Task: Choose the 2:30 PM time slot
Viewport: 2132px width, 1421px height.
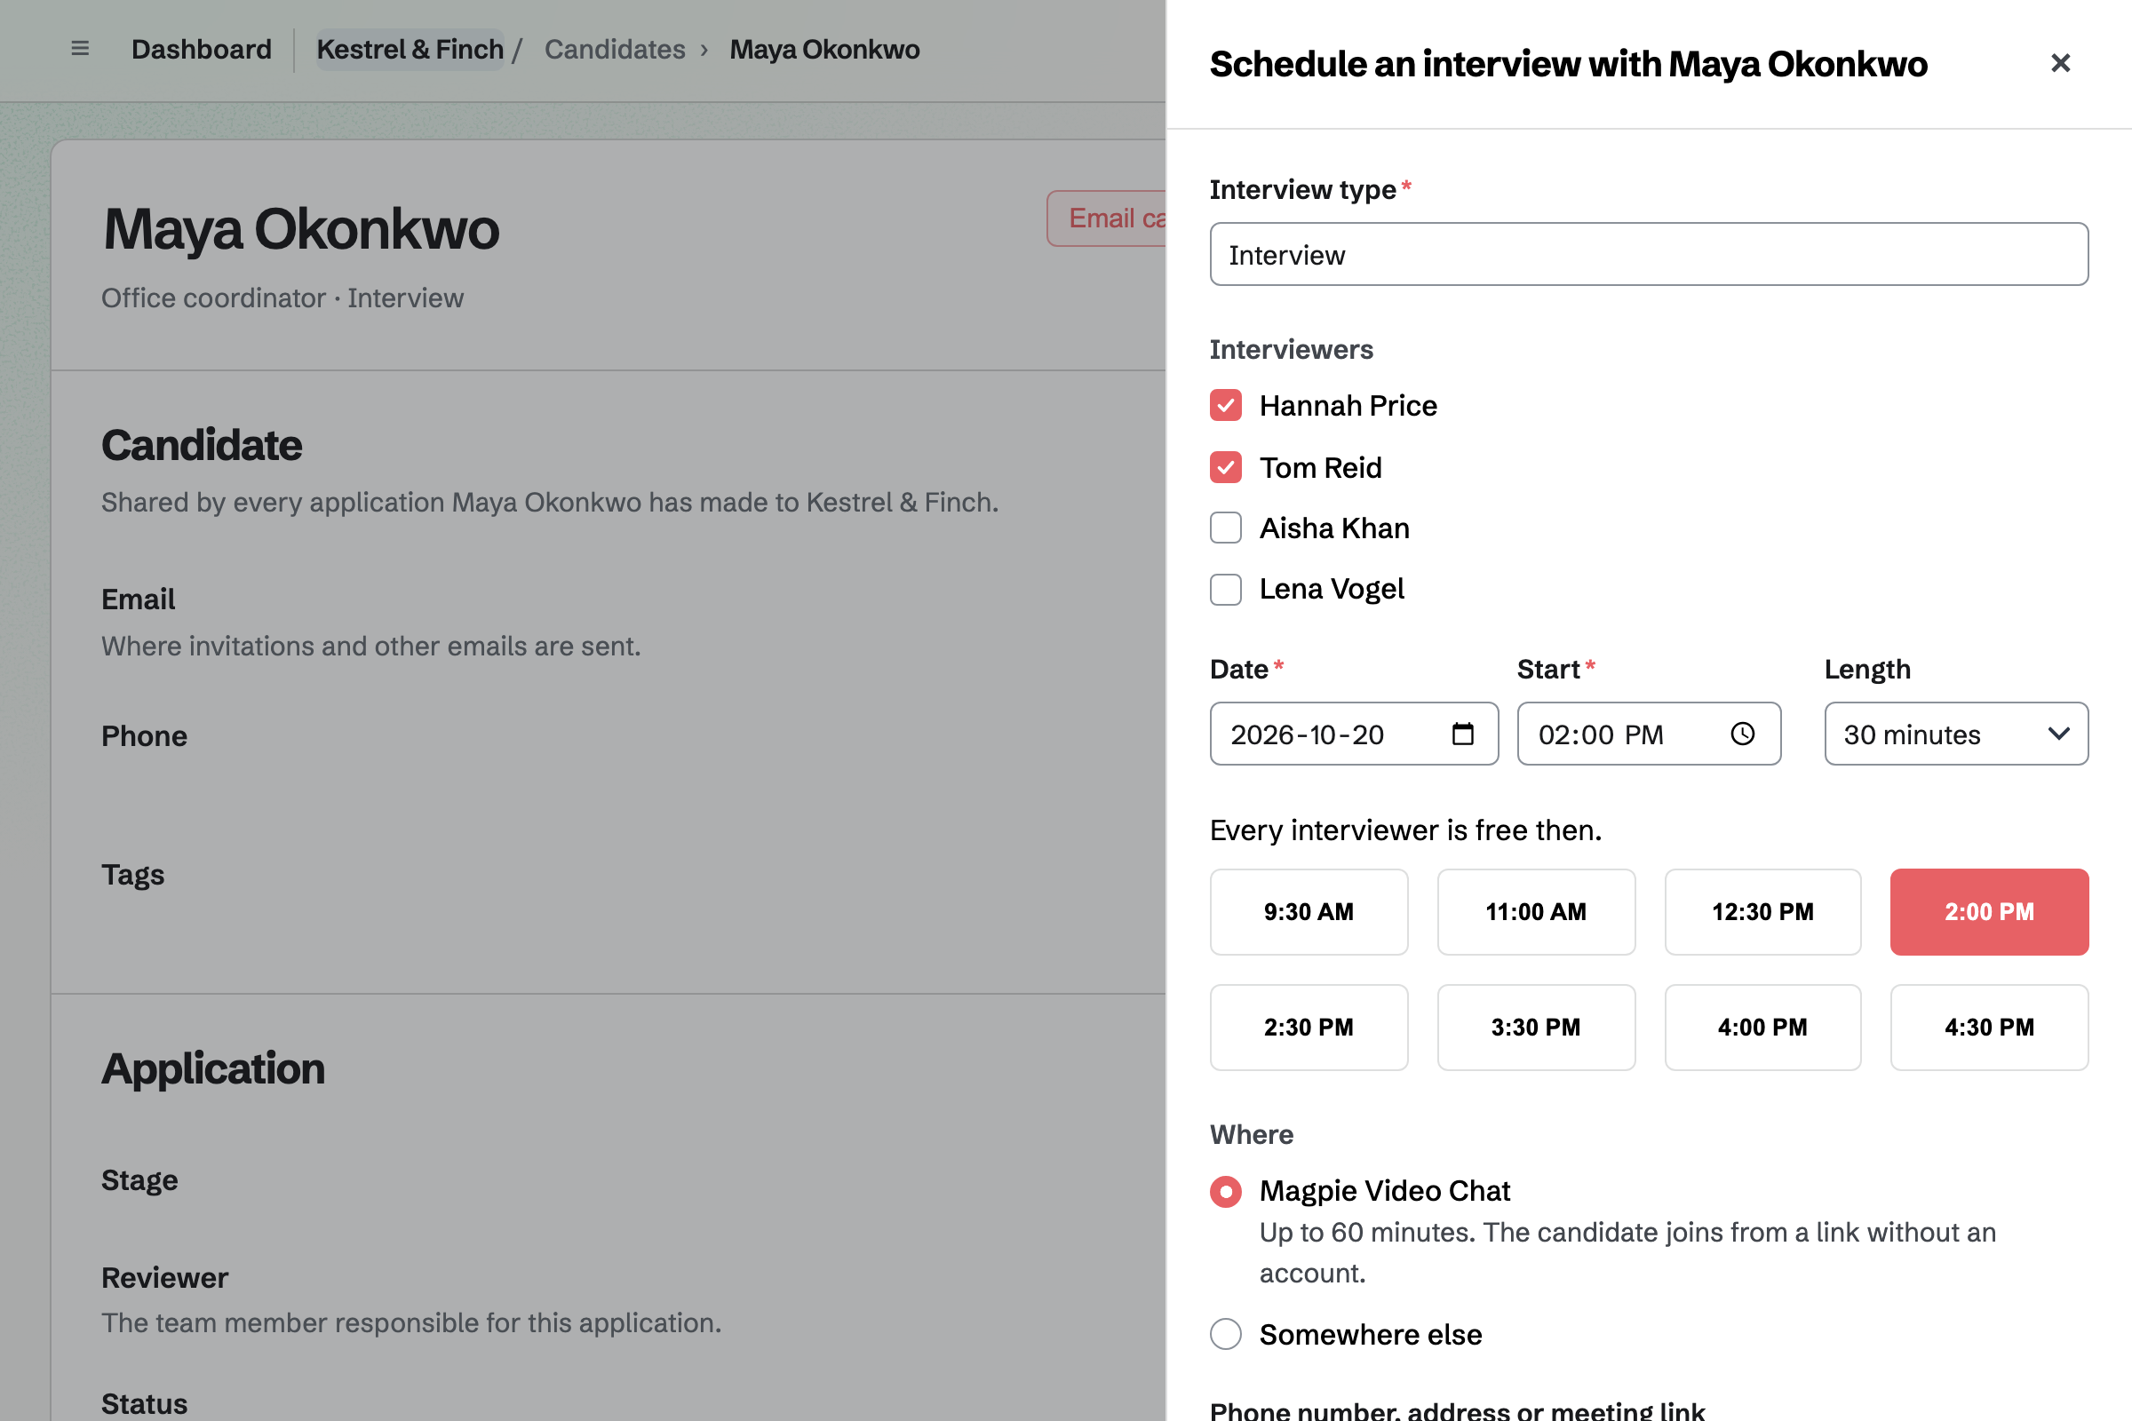Action: click(x=1309, y=1028)
